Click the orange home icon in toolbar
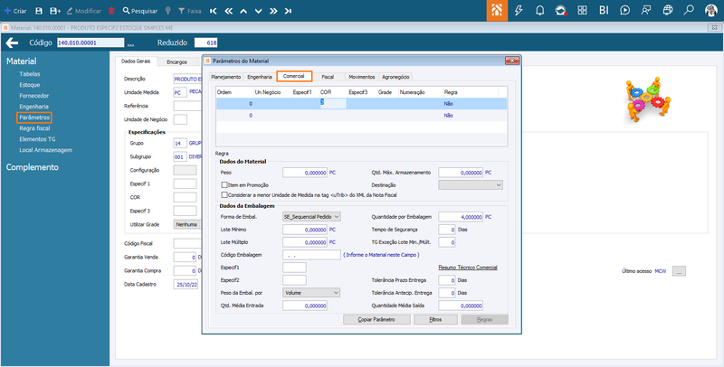 [498, 10]
